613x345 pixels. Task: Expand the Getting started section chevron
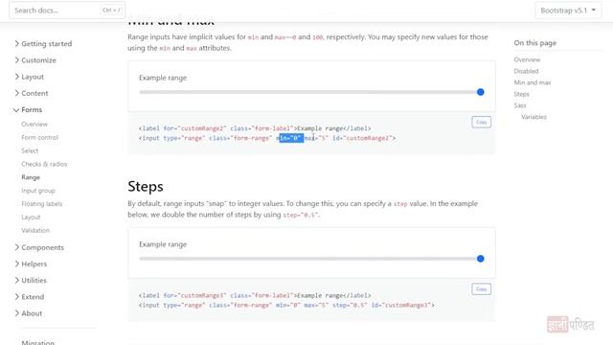(x=17, y=43)
